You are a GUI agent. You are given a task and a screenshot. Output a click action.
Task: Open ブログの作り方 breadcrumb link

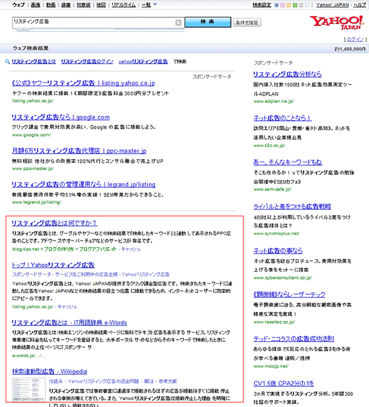click(x=59, y=249)
